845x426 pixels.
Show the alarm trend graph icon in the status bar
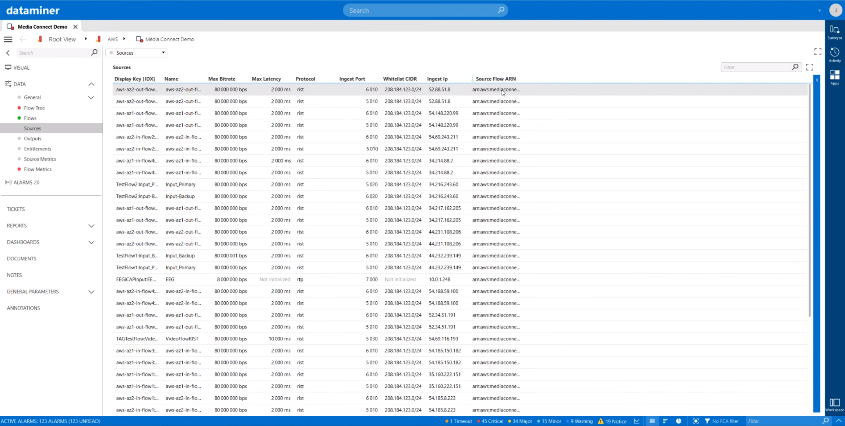click(x=637, y=421)
